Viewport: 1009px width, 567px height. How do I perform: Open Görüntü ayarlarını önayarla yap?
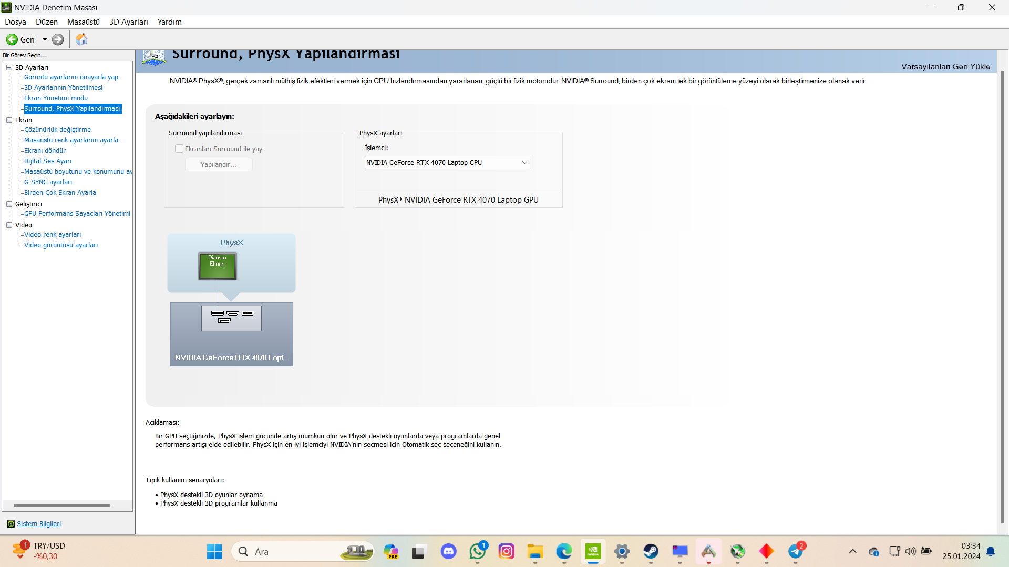[71, 77]
